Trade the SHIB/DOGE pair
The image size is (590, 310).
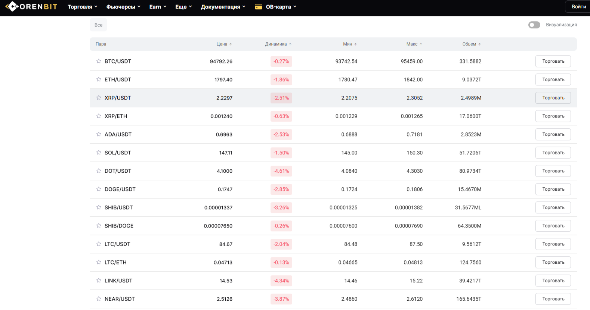coord(553,226)
